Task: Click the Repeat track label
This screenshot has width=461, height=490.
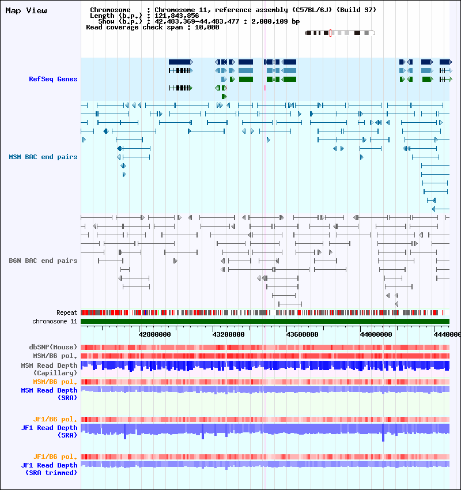Action: point(67,312)
